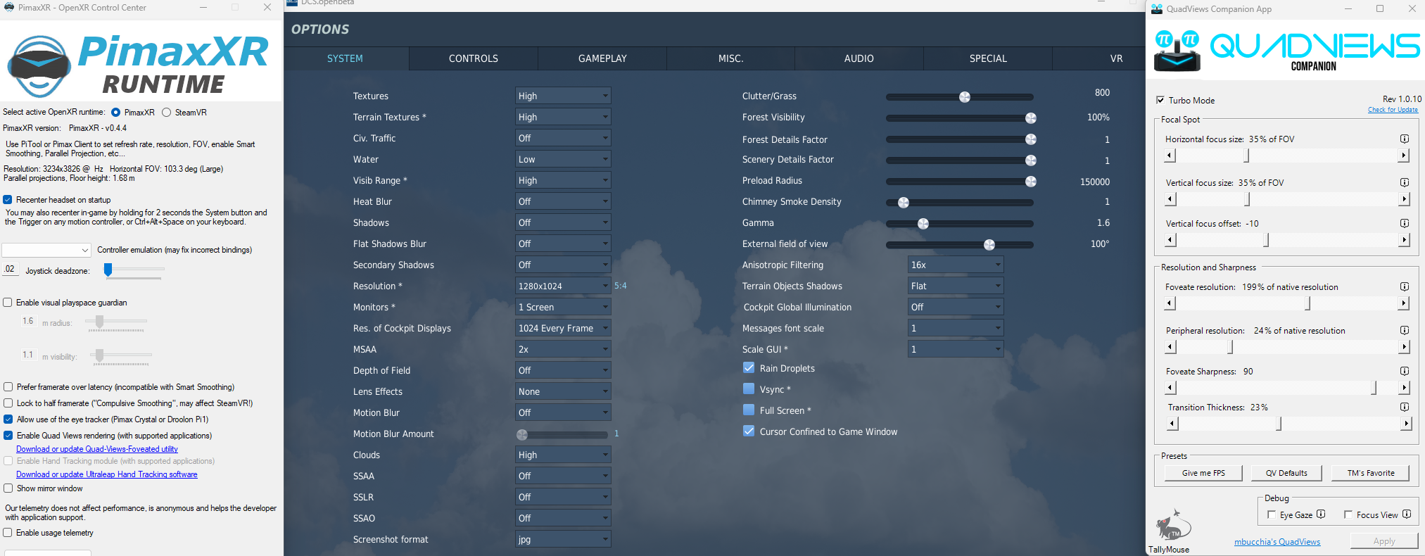This screenshot has height=556, width=1425.
Task: Click the Joystick deadzone slider
Action: click(x=134, y=270)
